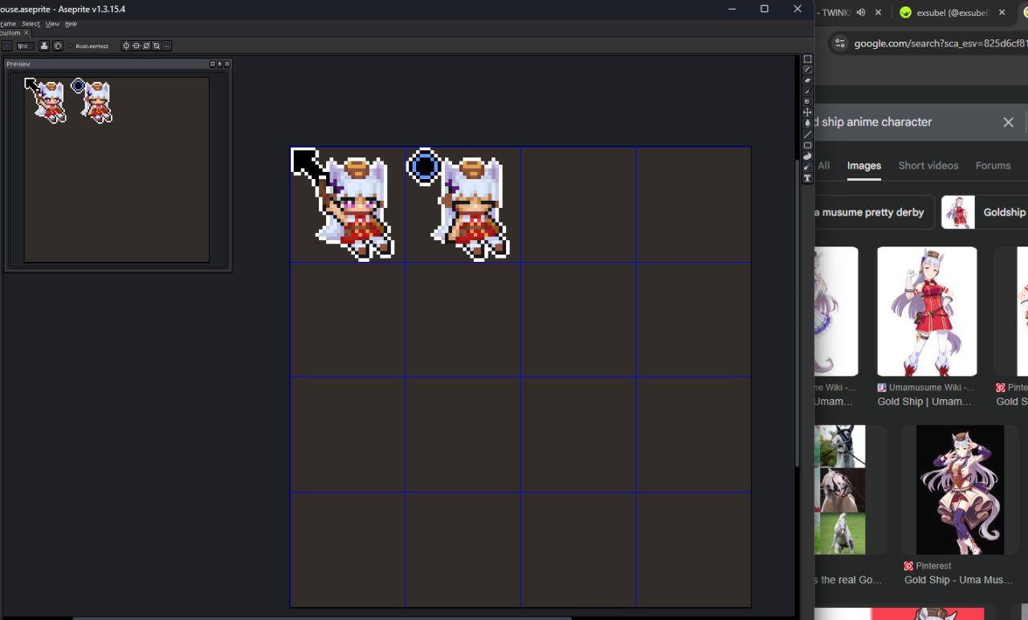Mute the audio on TWINK browser tab
This screenshot has width=1028, height=620.
point(861,12)
